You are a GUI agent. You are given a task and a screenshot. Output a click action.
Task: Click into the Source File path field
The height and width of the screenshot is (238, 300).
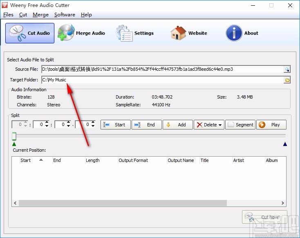click(162, 69)
